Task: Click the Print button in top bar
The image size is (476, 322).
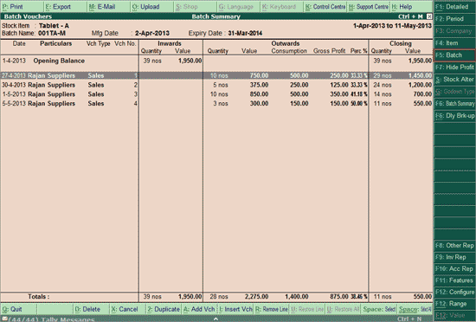Action: pos(22,6)
